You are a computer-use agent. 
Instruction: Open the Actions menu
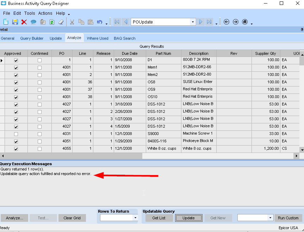click(x=45, y=13)
